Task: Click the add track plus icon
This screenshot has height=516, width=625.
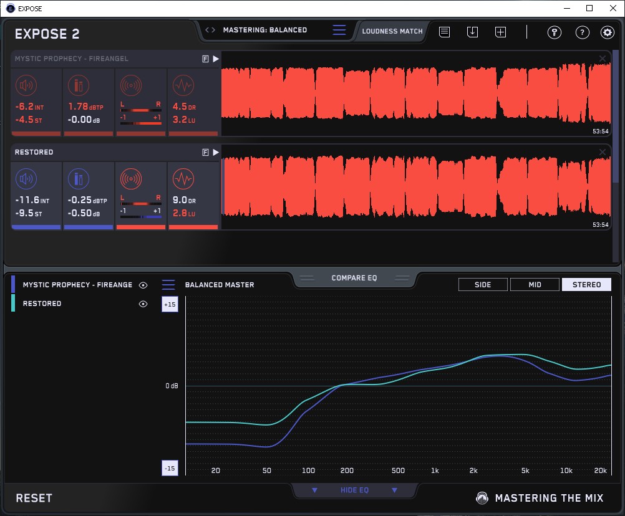Action: pos(500,32)
